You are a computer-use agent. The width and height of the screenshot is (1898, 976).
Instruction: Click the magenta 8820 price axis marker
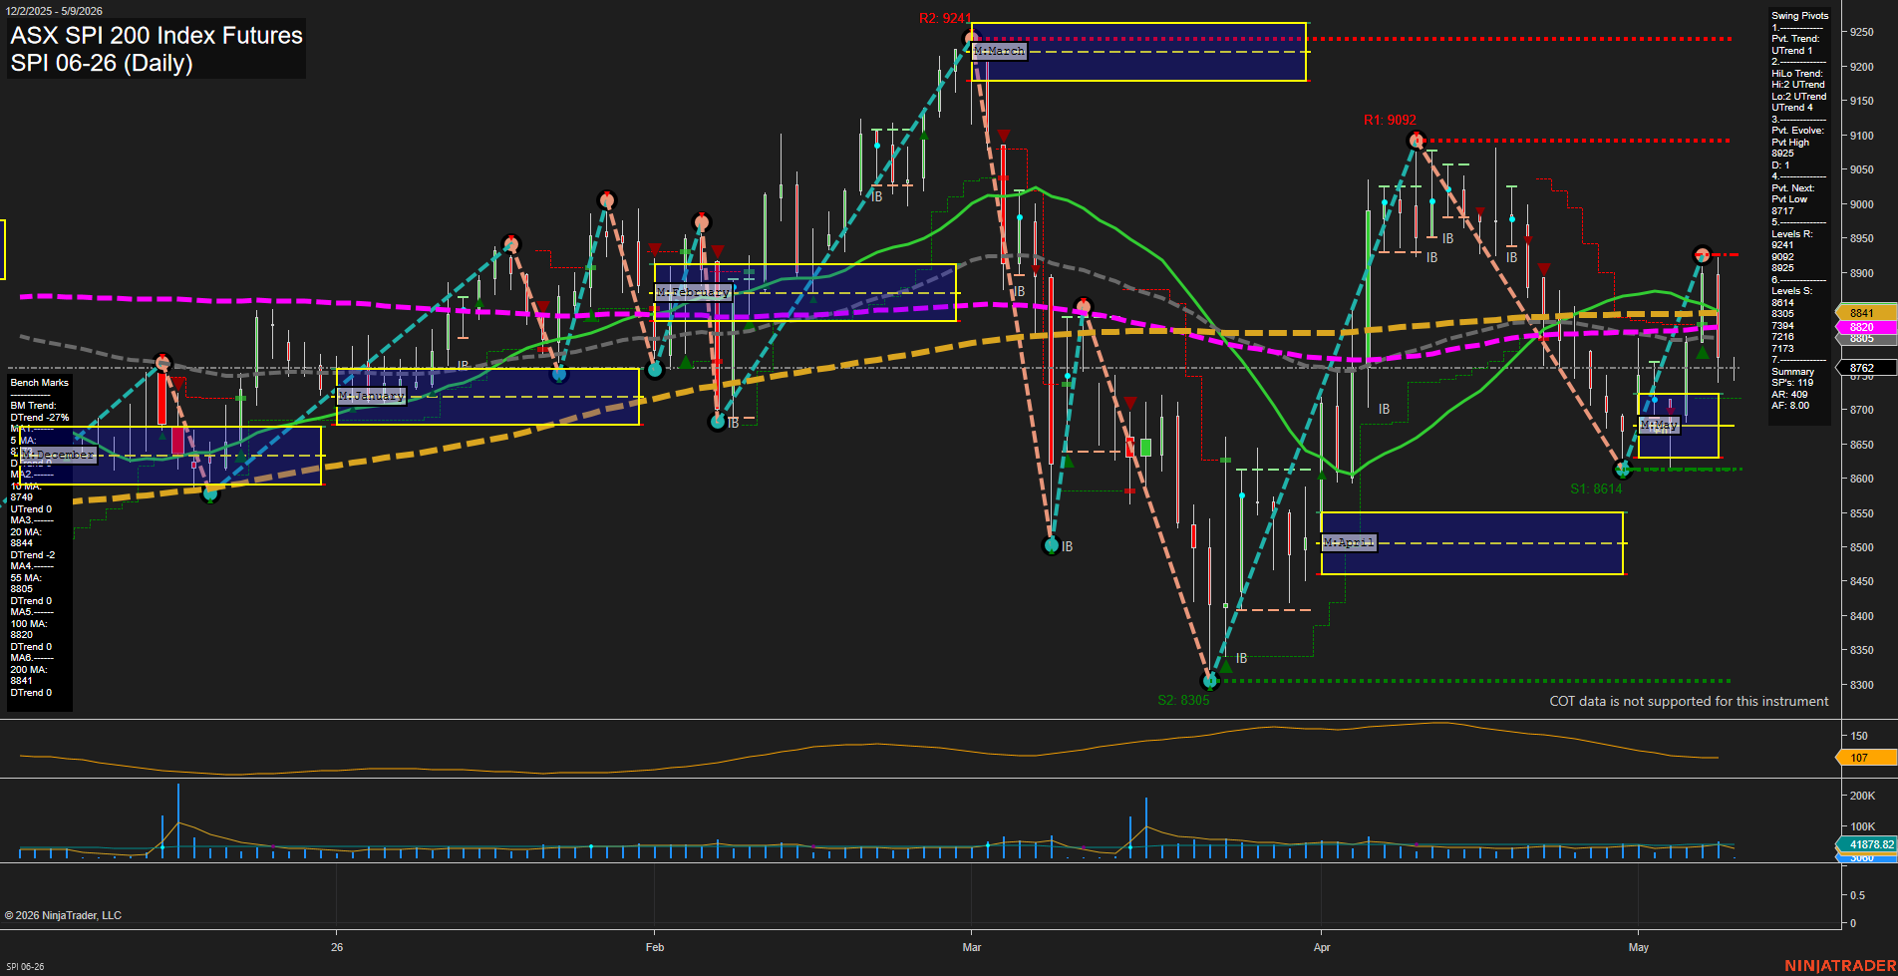(x=1866, y=327)
